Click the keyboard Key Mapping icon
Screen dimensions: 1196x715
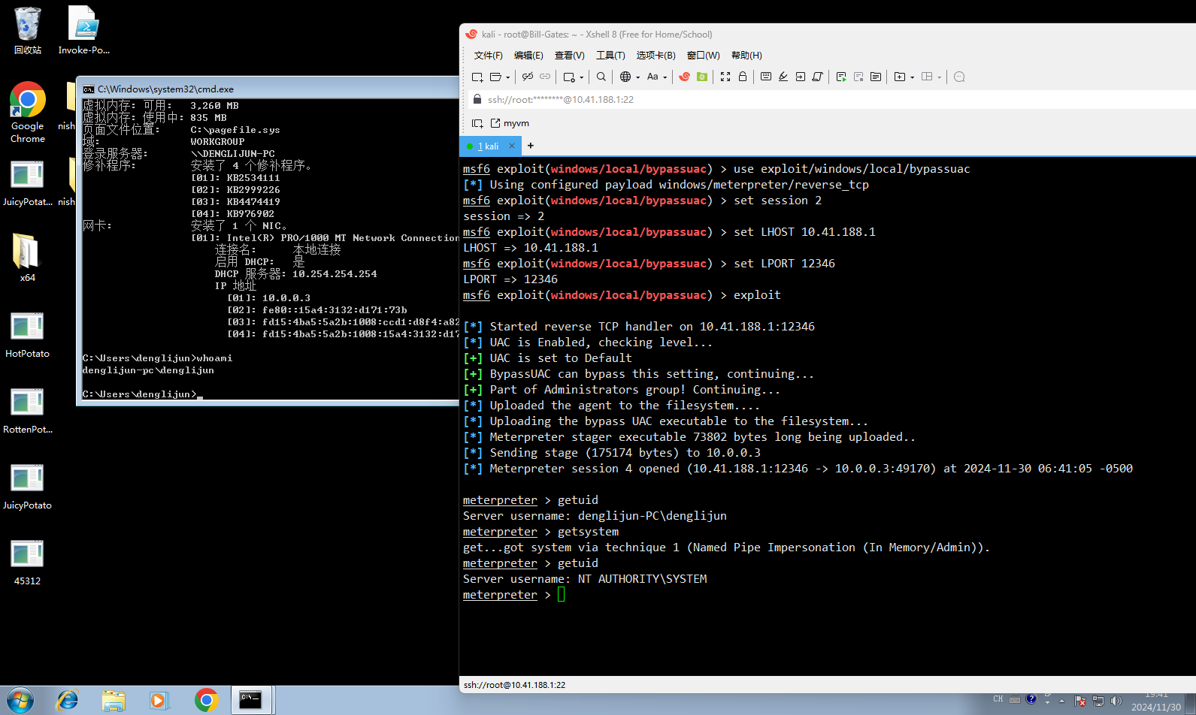click(x=766, y=77)
